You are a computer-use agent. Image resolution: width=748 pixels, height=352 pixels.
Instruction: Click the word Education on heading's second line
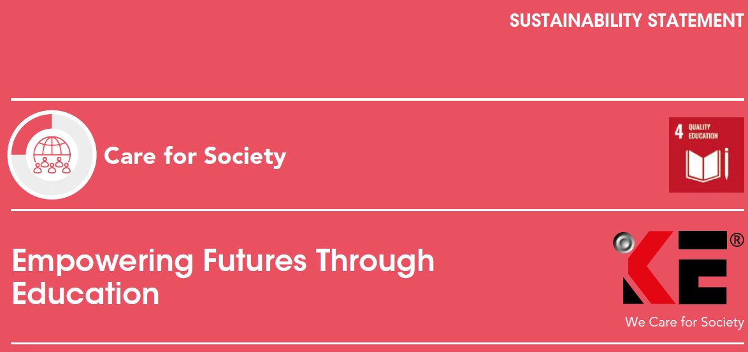85,294
